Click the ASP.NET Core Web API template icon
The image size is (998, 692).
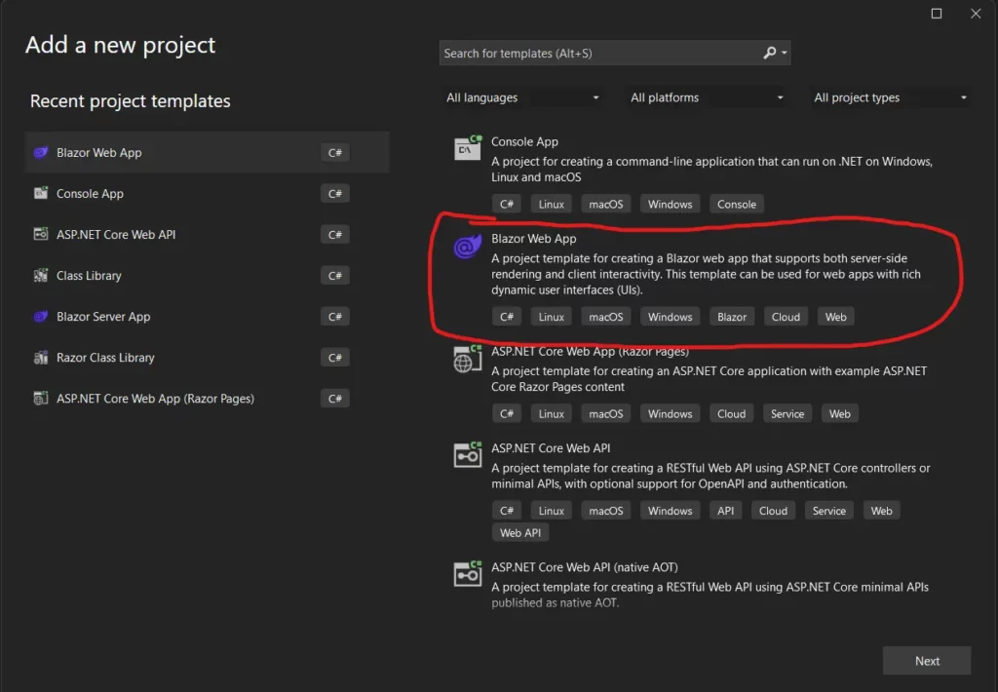pos(467,454)
